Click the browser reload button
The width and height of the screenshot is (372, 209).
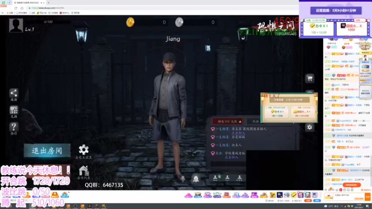(16, 8)
